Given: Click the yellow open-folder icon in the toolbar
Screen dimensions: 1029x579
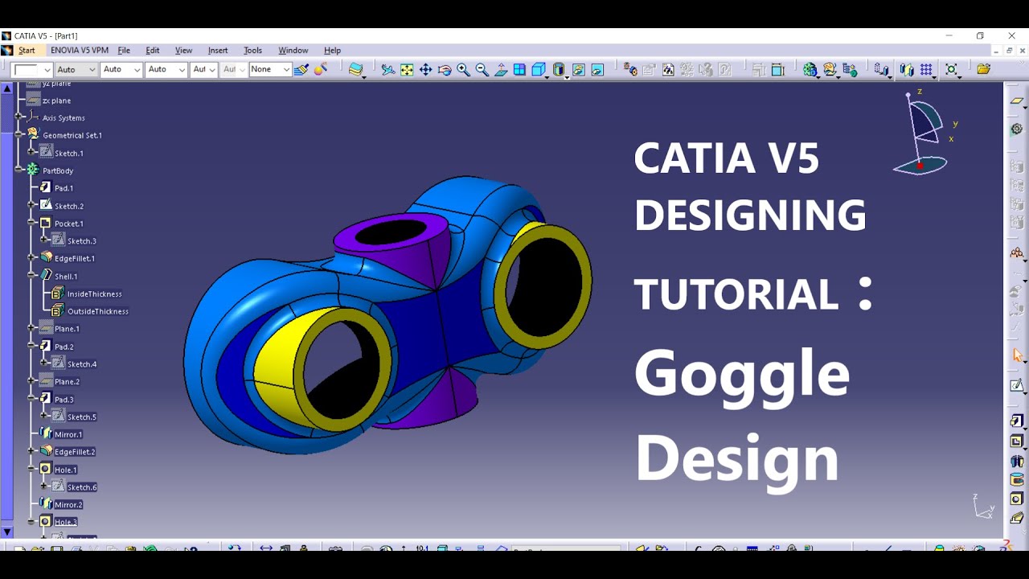Looking at the screenshot, I should (983, 70).
